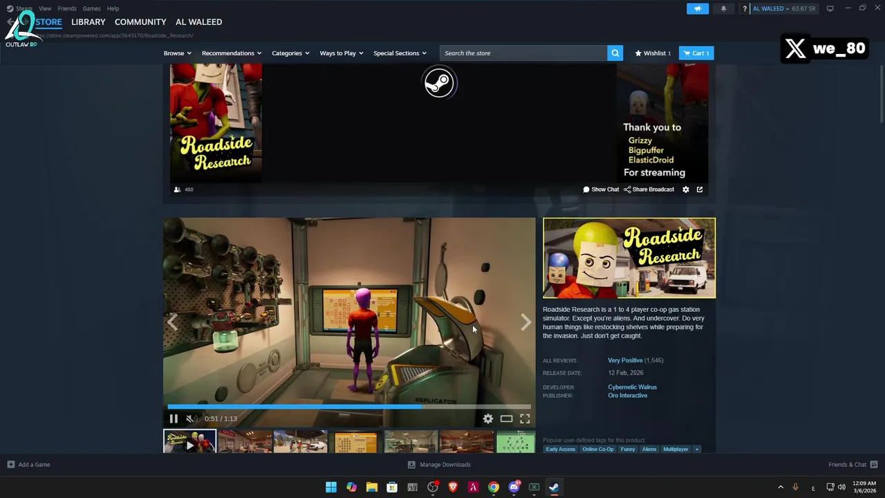Expand Browse dropdown menu
Screen dimensions: 885x498
177,53
